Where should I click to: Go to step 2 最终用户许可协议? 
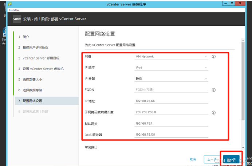[x=33, y=47]
